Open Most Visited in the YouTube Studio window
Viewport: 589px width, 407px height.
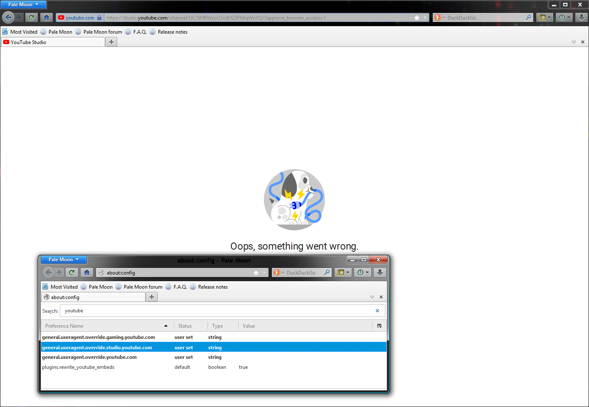click(x=20, y=32)
